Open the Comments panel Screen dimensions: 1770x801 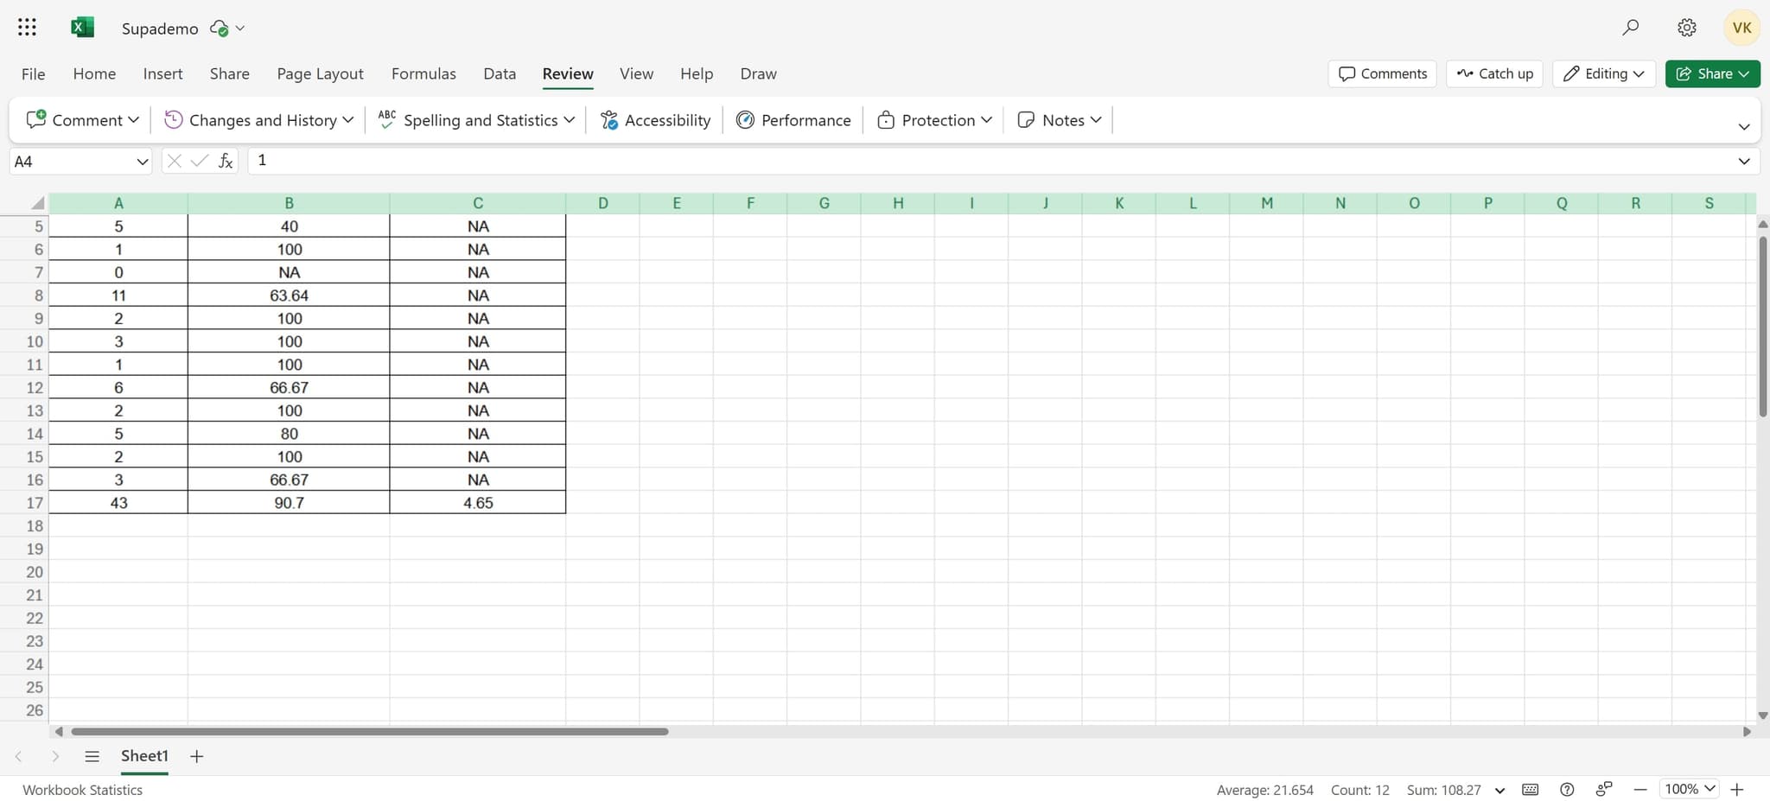click(x=1380, y=73)
